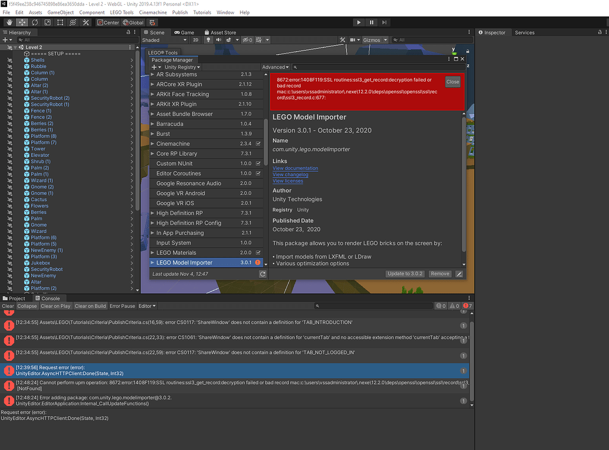Open the Custom Editor Tools icon
609x450 pixels.
(86, 23)
